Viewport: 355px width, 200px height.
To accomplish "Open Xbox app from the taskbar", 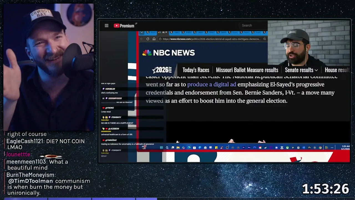I will (x=287, y=148).
